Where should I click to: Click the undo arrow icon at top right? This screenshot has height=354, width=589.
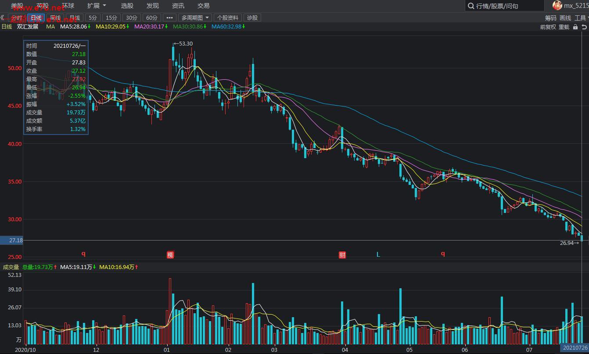click(584, 27)
